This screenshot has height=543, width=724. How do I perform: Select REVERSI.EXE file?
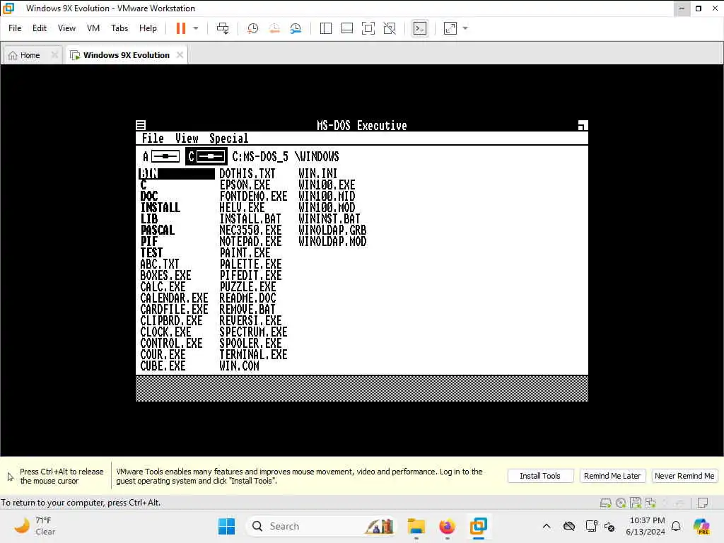point(250,320)
